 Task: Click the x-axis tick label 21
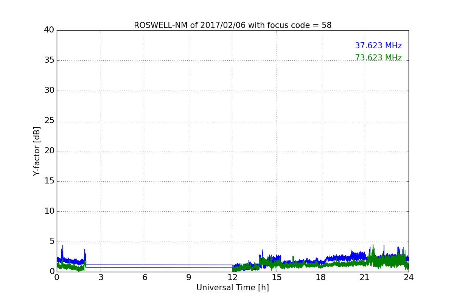click(365, 277)
